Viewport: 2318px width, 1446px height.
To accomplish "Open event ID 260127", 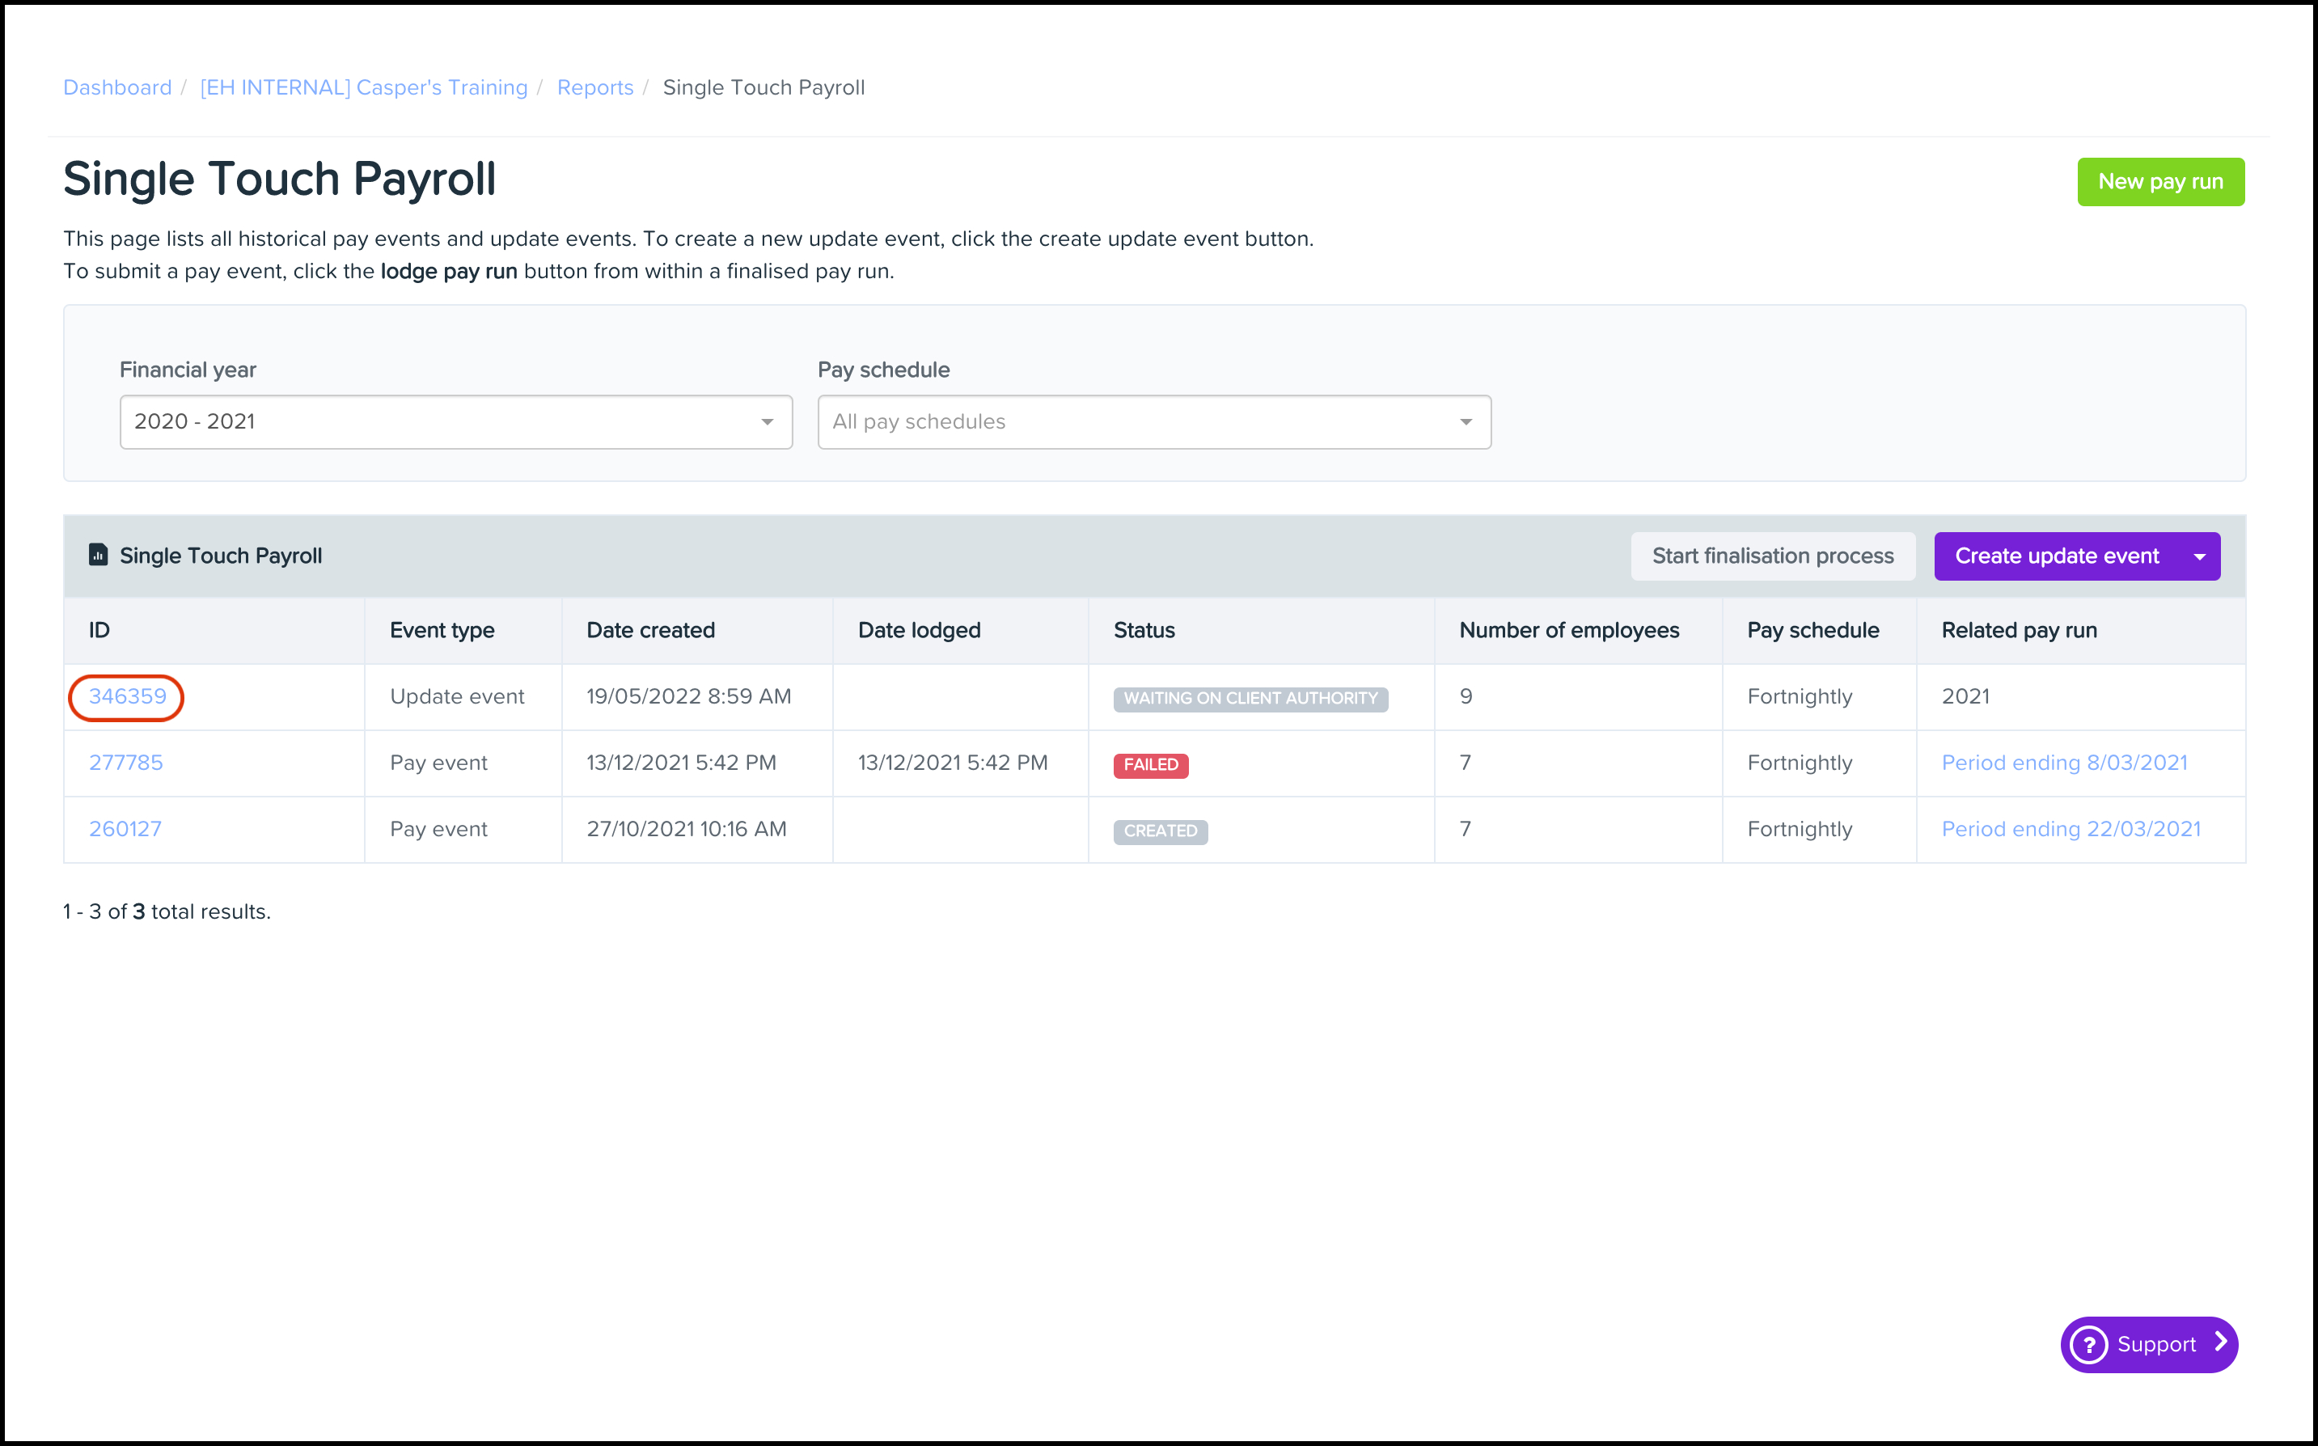I will pyautogui.click(x=125, y=828).
